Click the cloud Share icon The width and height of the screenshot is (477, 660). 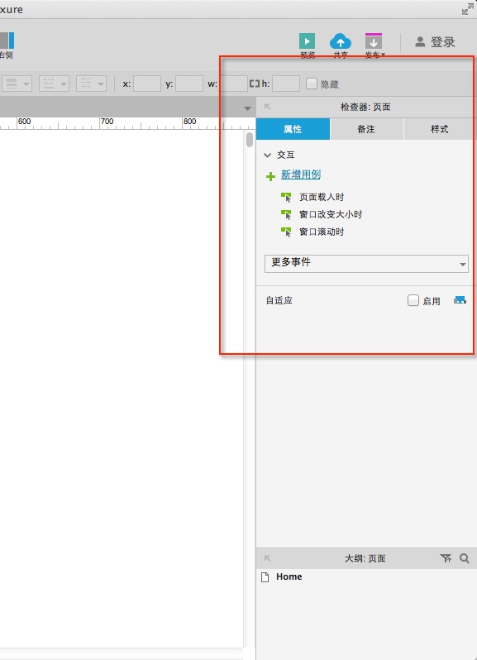(341, 41)
